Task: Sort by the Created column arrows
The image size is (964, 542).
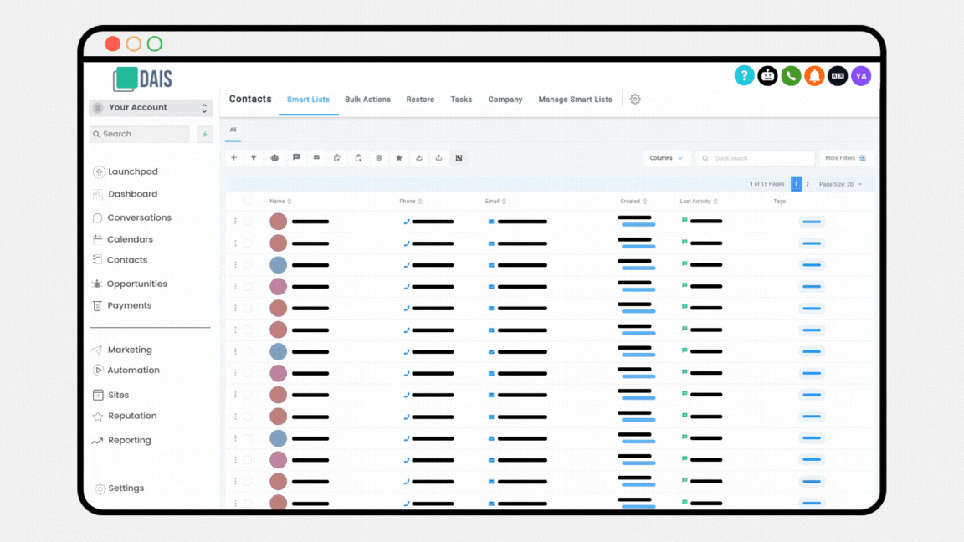Action: [644, 202]
